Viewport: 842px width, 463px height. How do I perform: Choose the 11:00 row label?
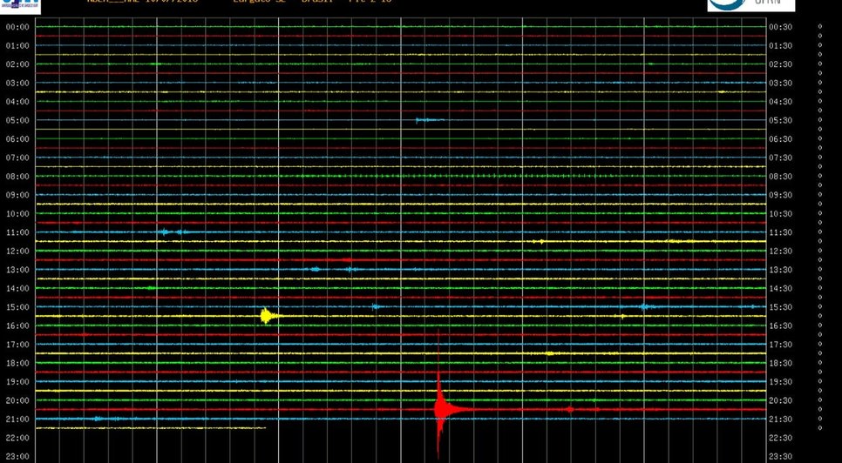click(17, 232)
